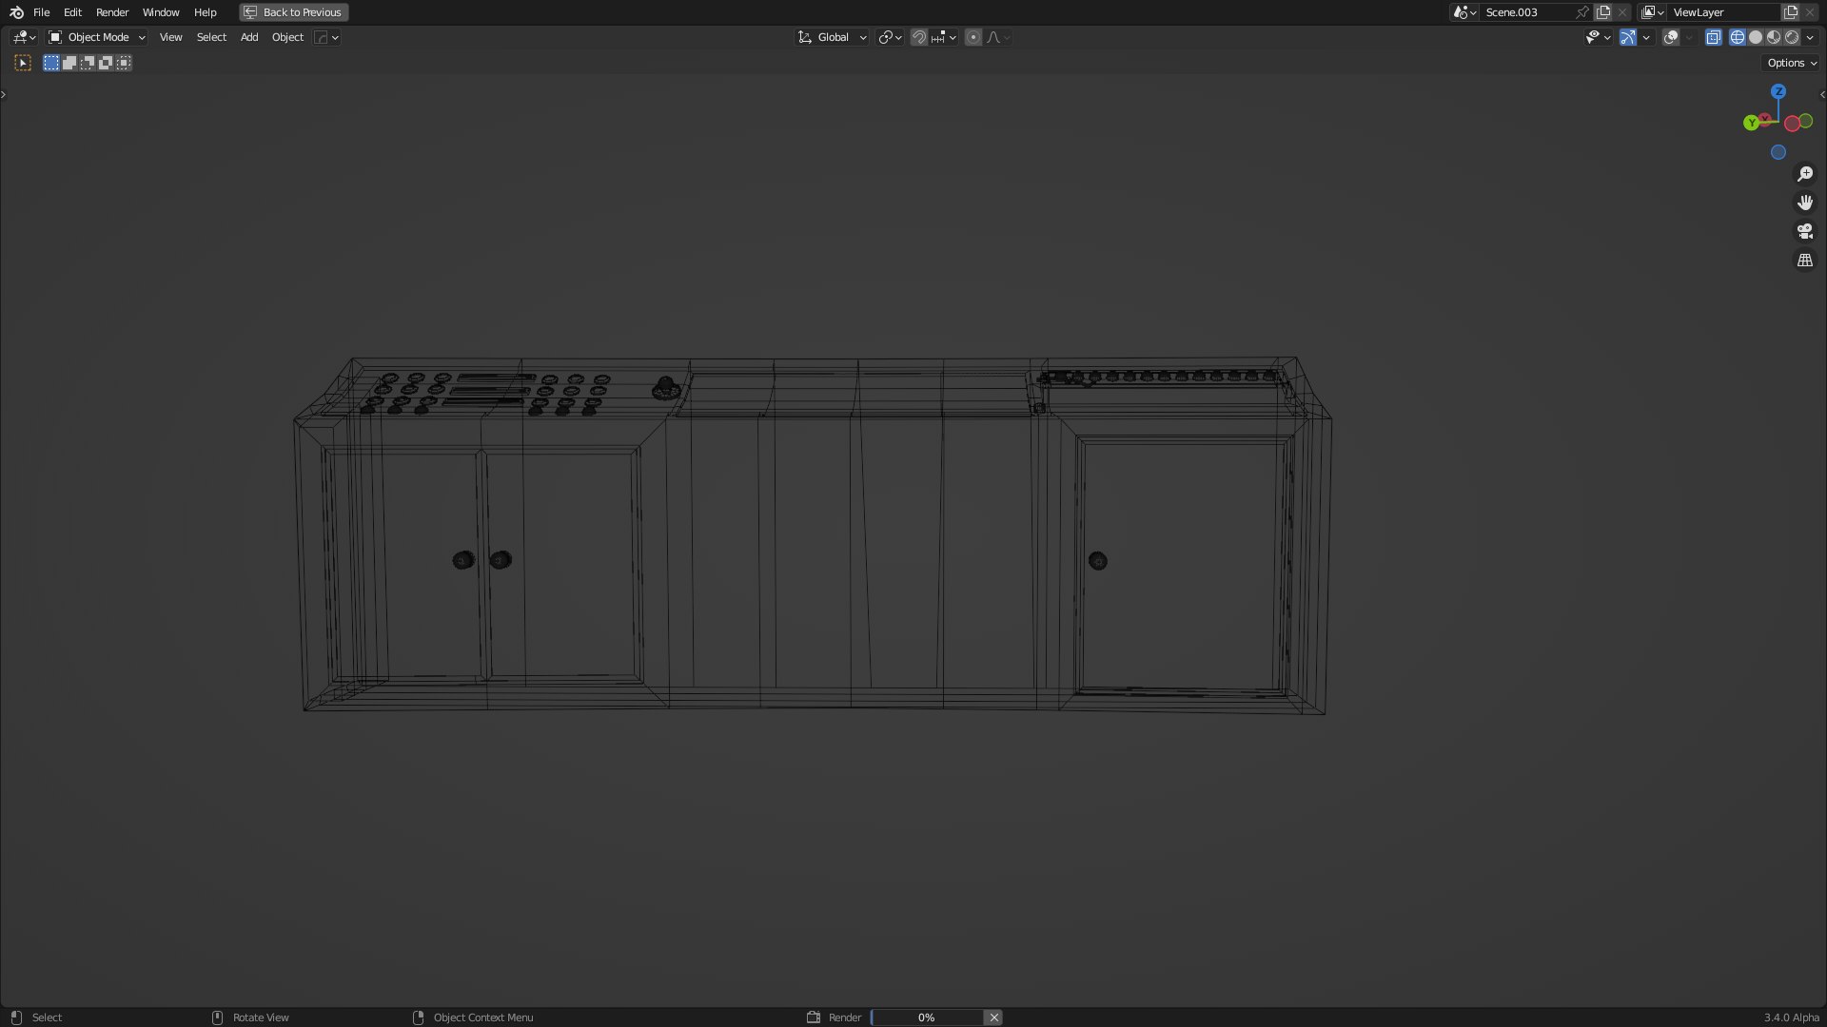Cancel the render progress

[x=993, y=1017]
